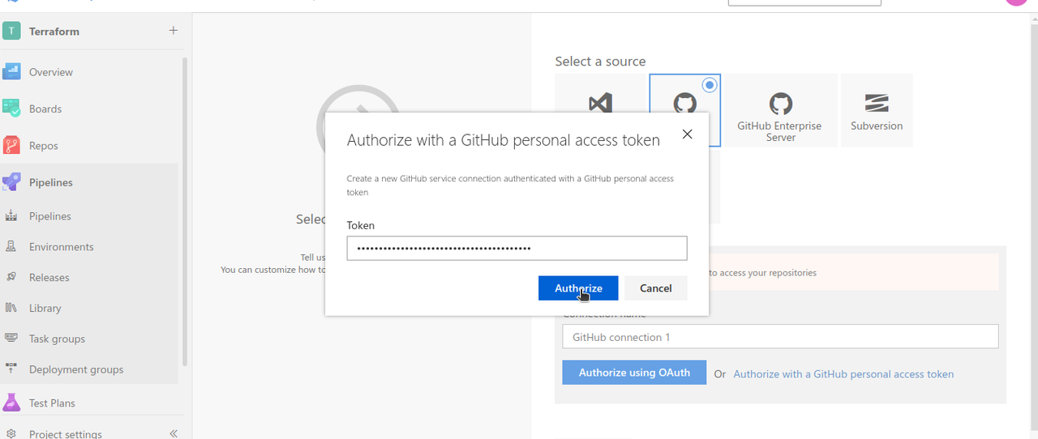Open the Library books icon
Screen dimensions: 1038x439
[11, 308]
